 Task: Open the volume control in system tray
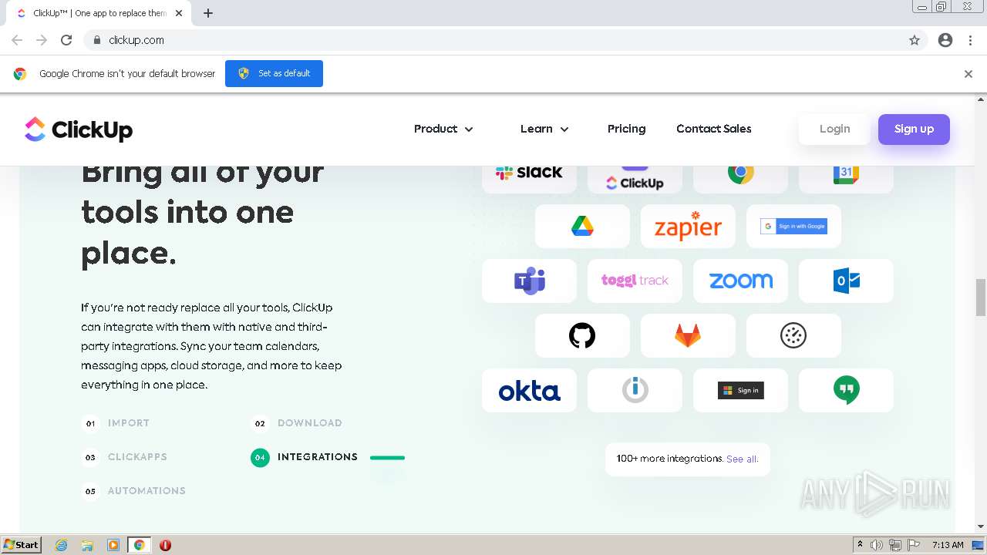877,545
